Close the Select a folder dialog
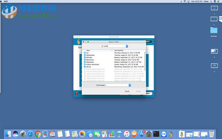Screen dimensions: 222x139 (84, 42)
